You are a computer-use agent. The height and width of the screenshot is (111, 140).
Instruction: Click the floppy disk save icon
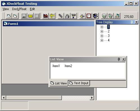(24, 16)
